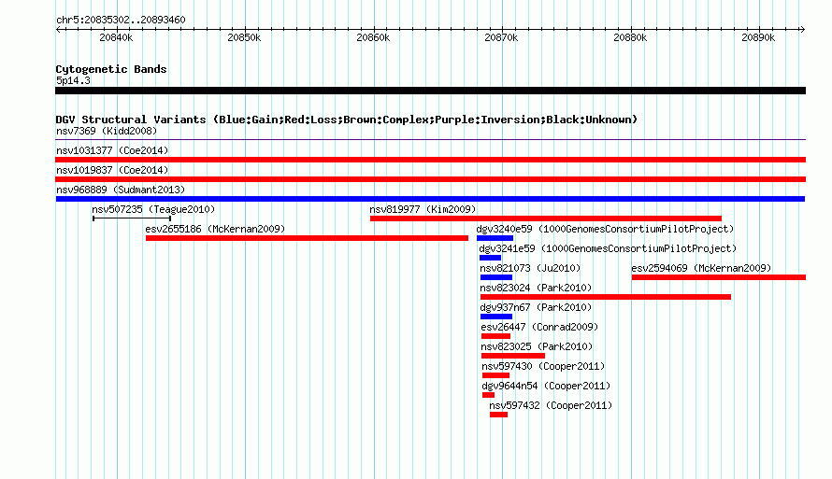Open the esv2594069 (McKernan2009) label
The height and width of the screenshot is (479, 832).
click(701, 268)
